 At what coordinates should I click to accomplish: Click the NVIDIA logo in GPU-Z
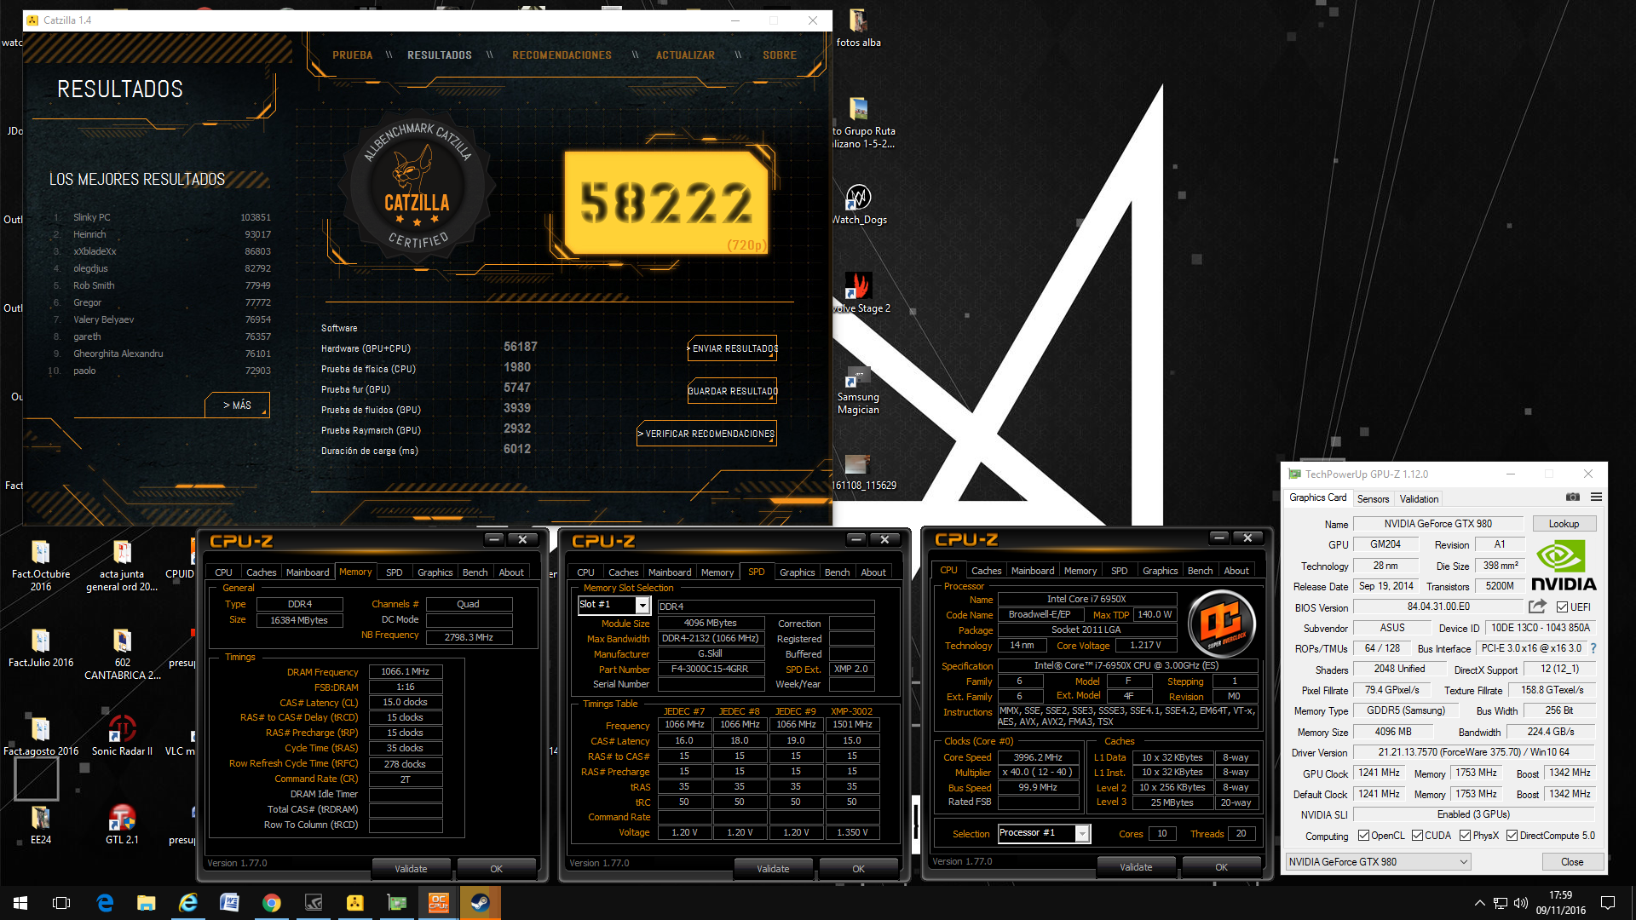tap(1563, 566)
